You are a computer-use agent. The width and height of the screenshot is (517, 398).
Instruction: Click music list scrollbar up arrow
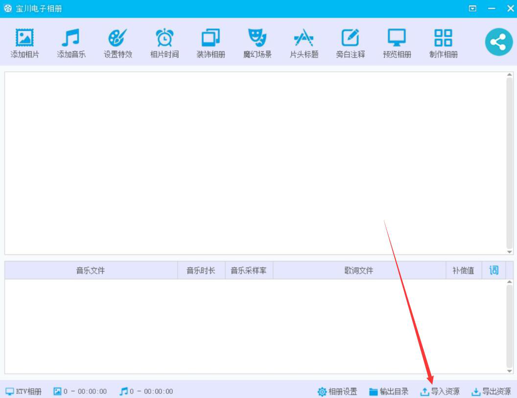(x=510, y=282)
